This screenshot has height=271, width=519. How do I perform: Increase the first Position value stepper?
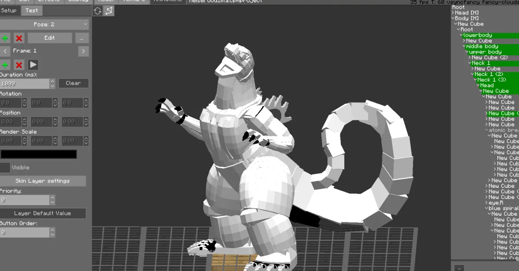pos(25,120)
